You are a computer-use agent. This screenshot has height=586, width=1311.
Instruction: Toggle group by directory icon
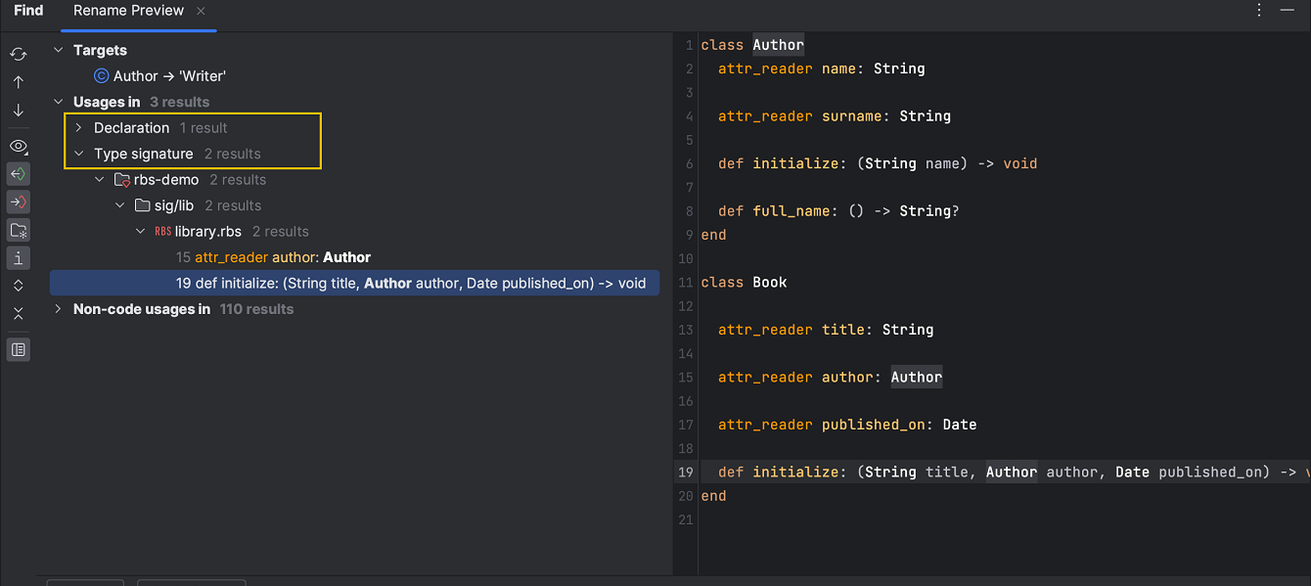coord(18,230)
